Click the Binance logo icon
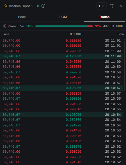Image resolution: width=126 pixels, height=165 pixels. pos(6,6)
